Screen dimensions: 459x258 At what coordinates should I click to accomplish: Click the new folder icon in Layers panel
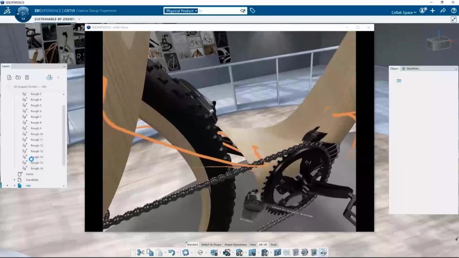point(18,77)
